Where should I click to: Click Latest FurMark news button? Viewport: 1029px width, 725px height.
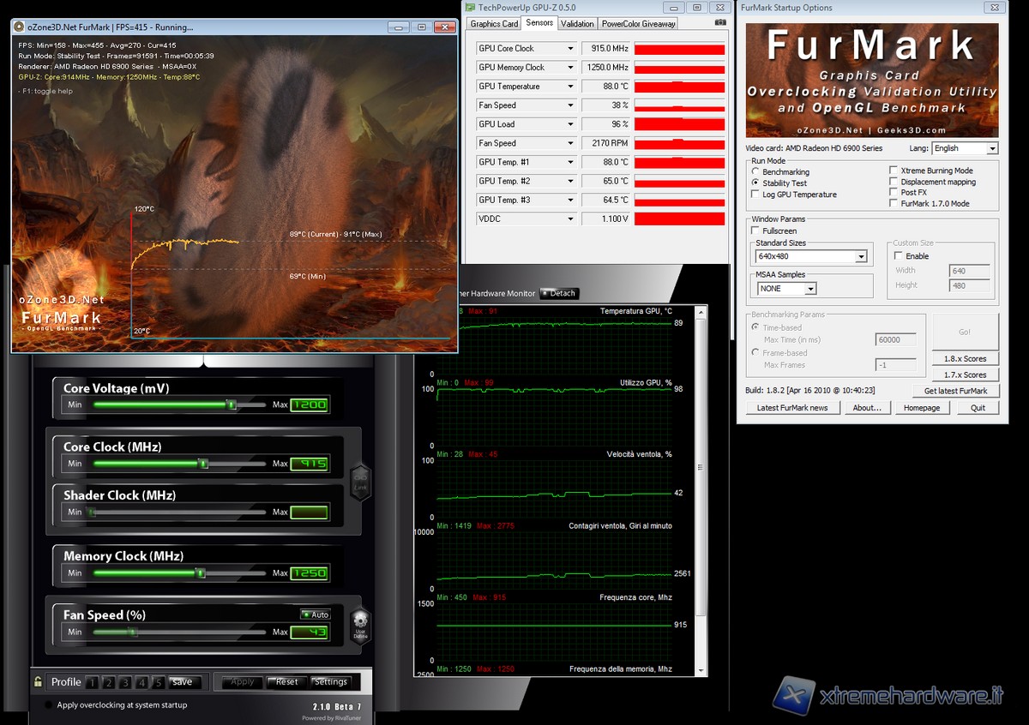(792, 408)
